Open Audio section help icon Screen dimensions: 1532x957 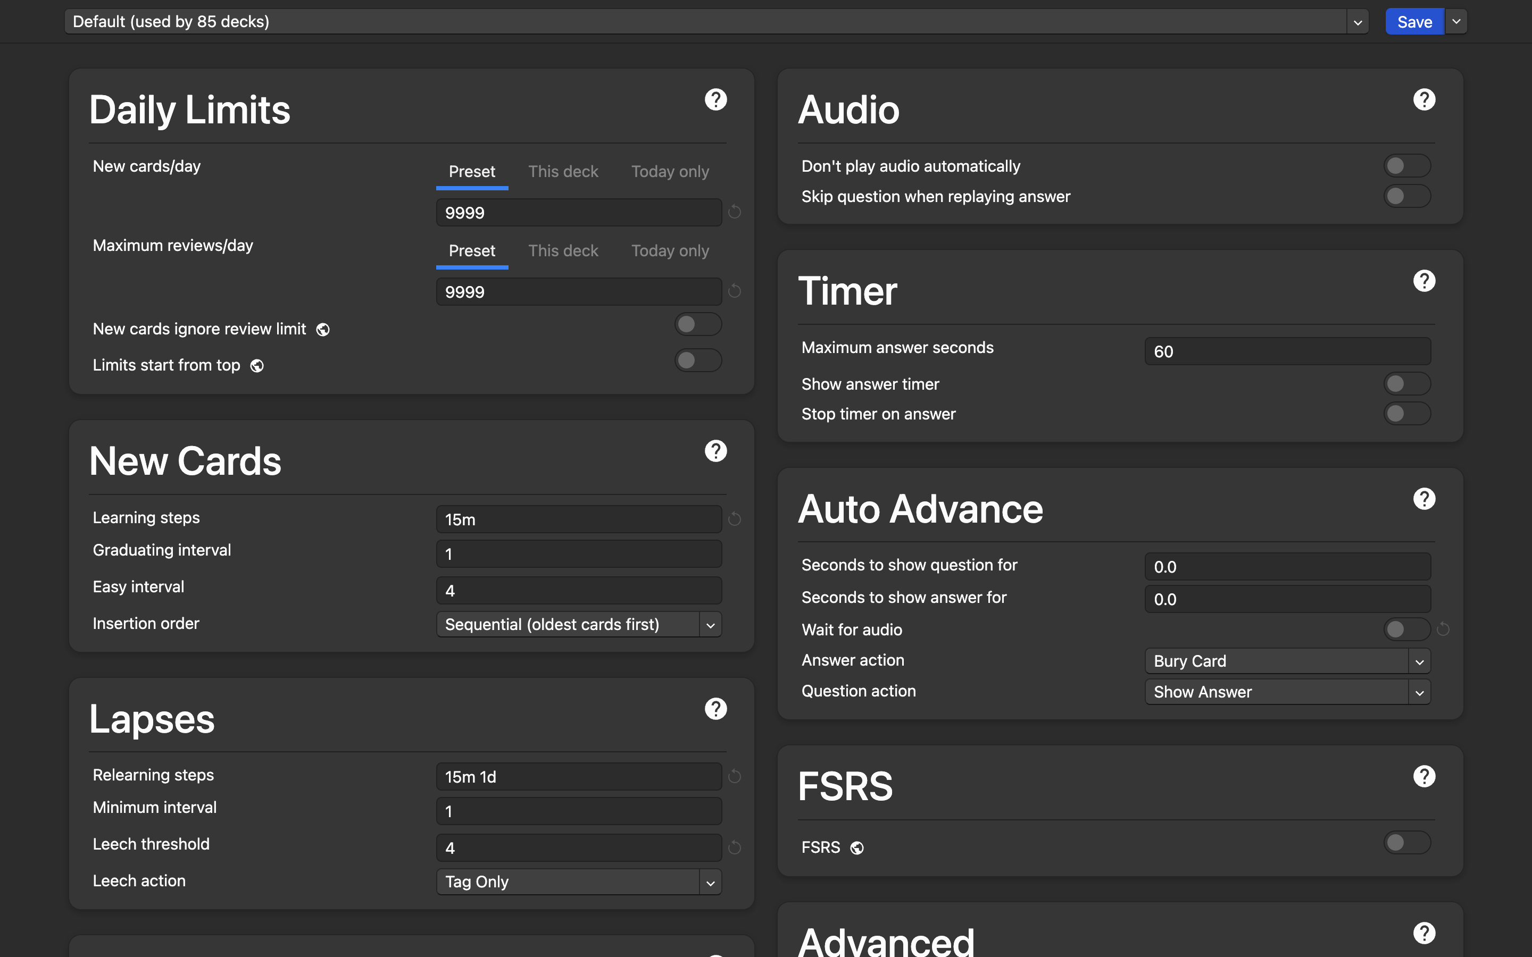click(1423, 99)
